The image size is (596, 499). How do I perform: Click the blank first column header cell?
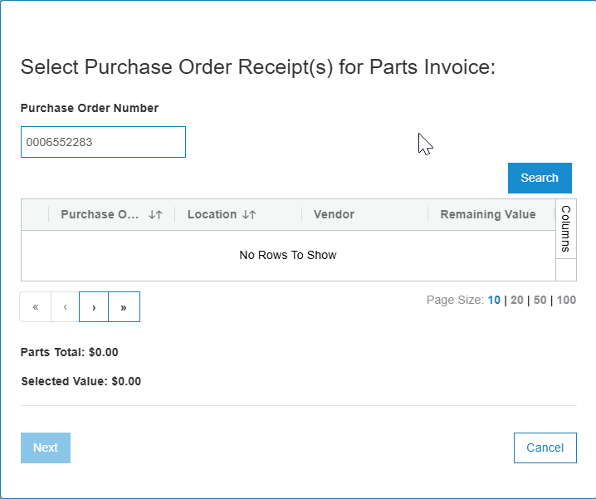(x=35, y=214)
